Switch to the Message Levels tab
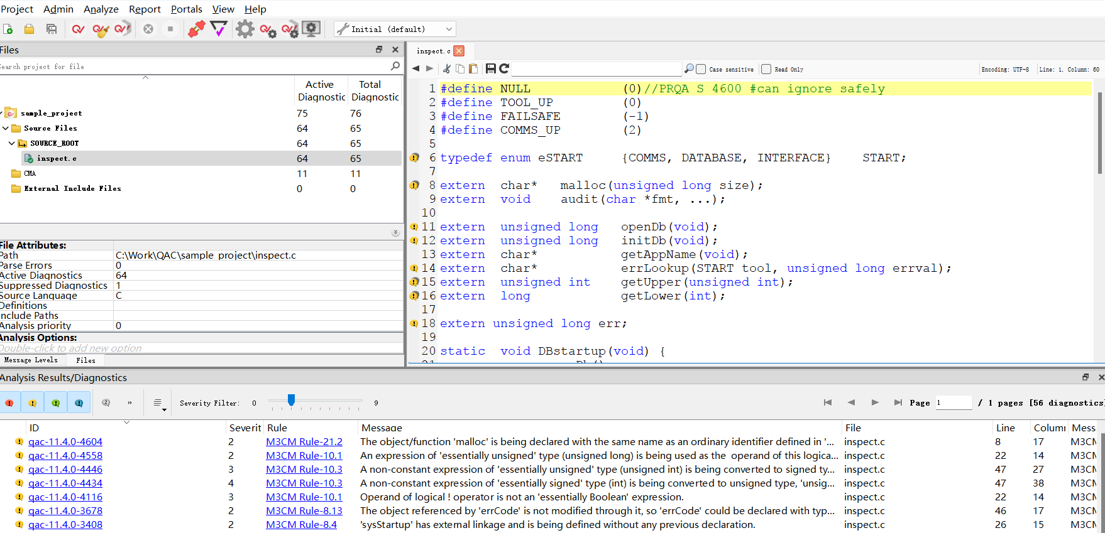The image size is (1105, 533). pyautogui.click(x=31, y=360)
